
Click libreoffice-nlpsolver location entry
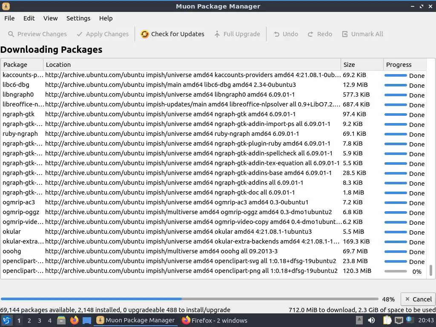193,104
